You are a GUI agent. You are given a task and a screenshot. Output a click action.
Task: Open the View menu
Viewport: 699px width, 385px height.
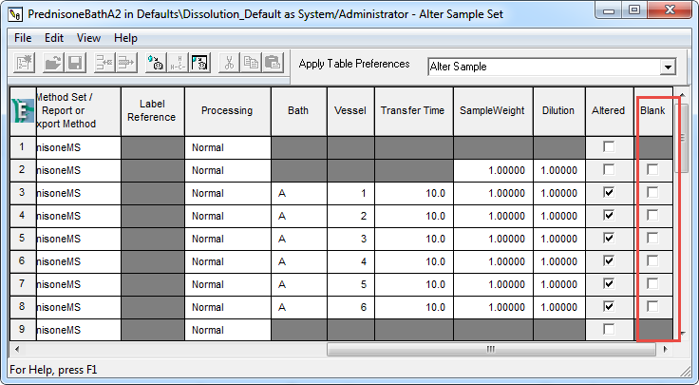click(88, 38)
